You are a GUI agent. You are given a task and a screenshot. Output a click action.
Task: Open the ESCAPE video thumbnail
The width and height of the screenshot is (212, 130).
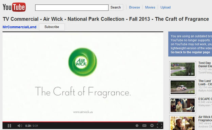pyautogui.click(x=182, y=105)
